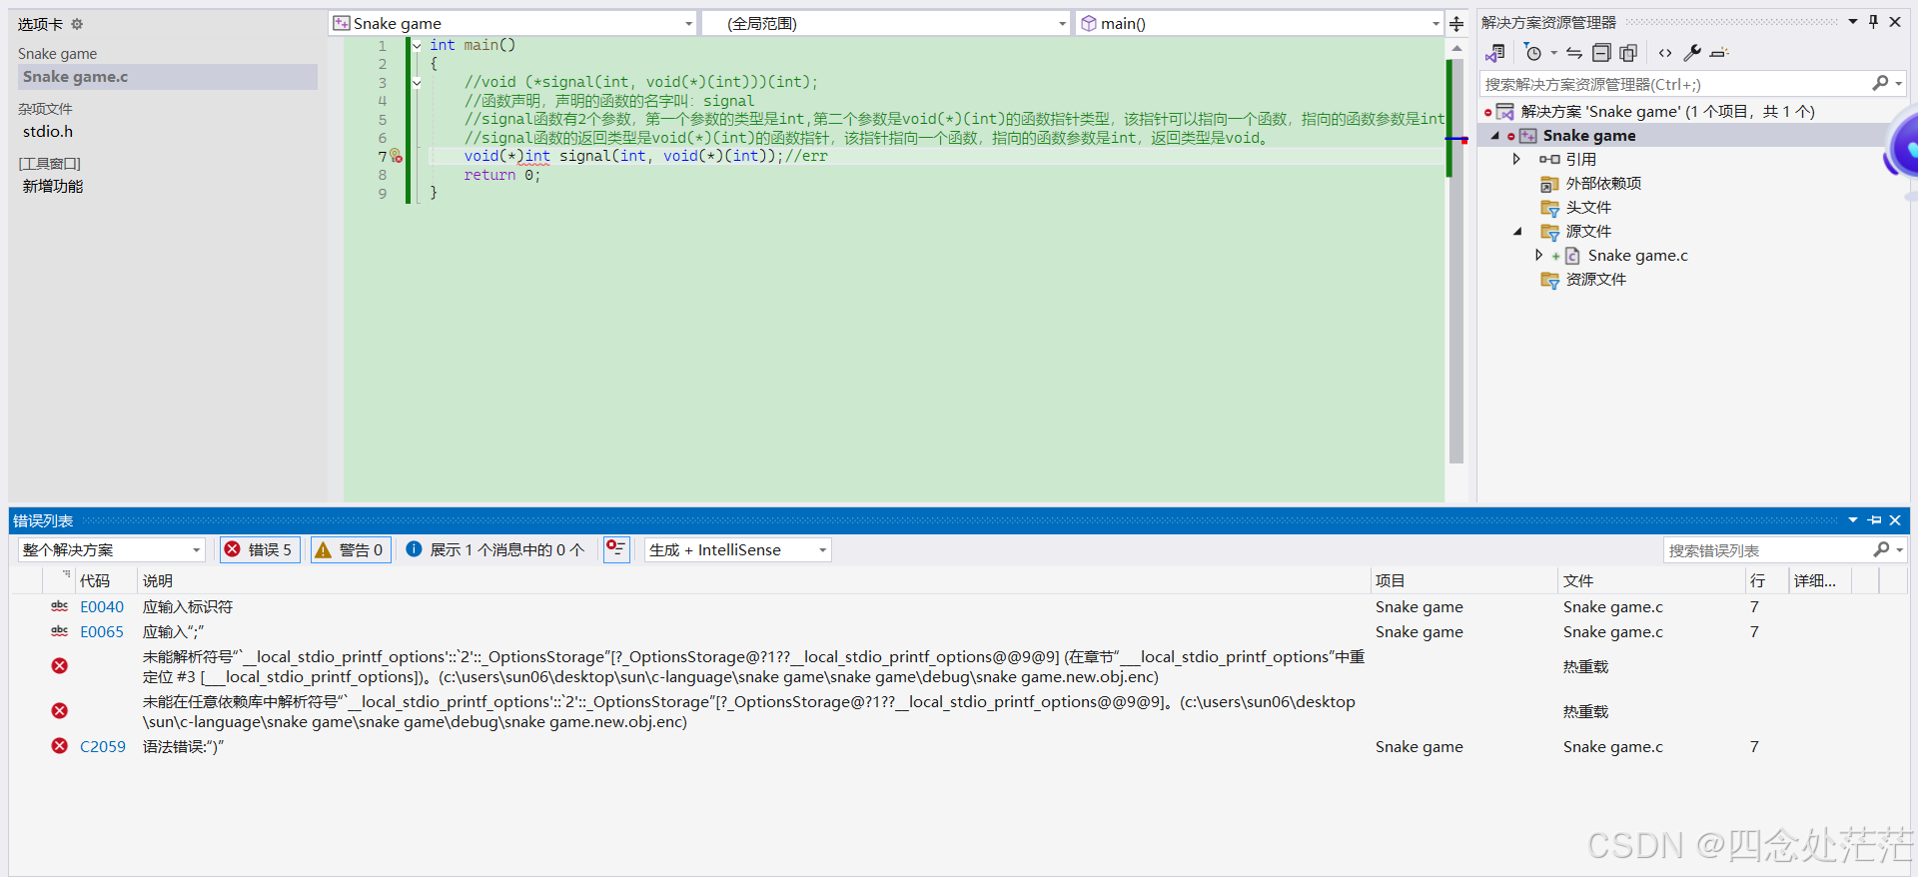Image resolution: width=1918 pixels, height=877 pixels.
Task: Open the pending changes filter clock icon
Action: pyautogui.click(x=1533, y=53)
